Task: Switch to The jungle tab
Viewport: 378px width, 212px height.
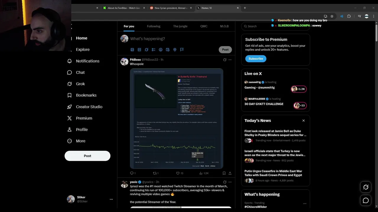Action: click(x=180, y=26)
